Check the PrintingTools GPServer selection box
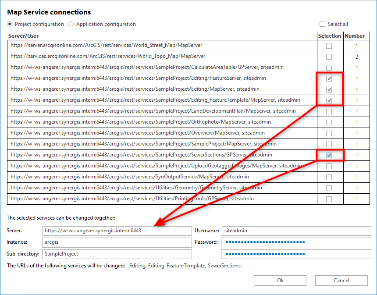 (x=330, y=199)
